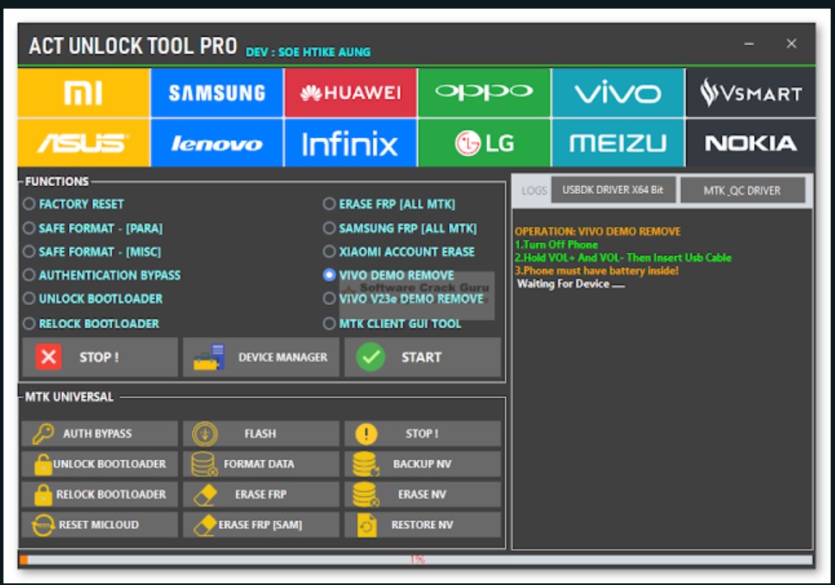Click the Restore NV file icon
The image size is (835, 585).
(x=367, y=525)
